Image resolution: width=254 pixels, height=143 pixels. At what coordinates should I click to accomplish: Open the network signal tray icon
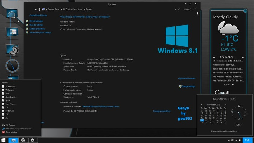[236, 140]
